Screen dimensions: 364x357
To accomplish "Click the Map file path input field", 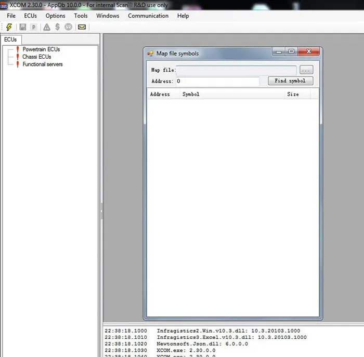I will (x=236, y=70).
